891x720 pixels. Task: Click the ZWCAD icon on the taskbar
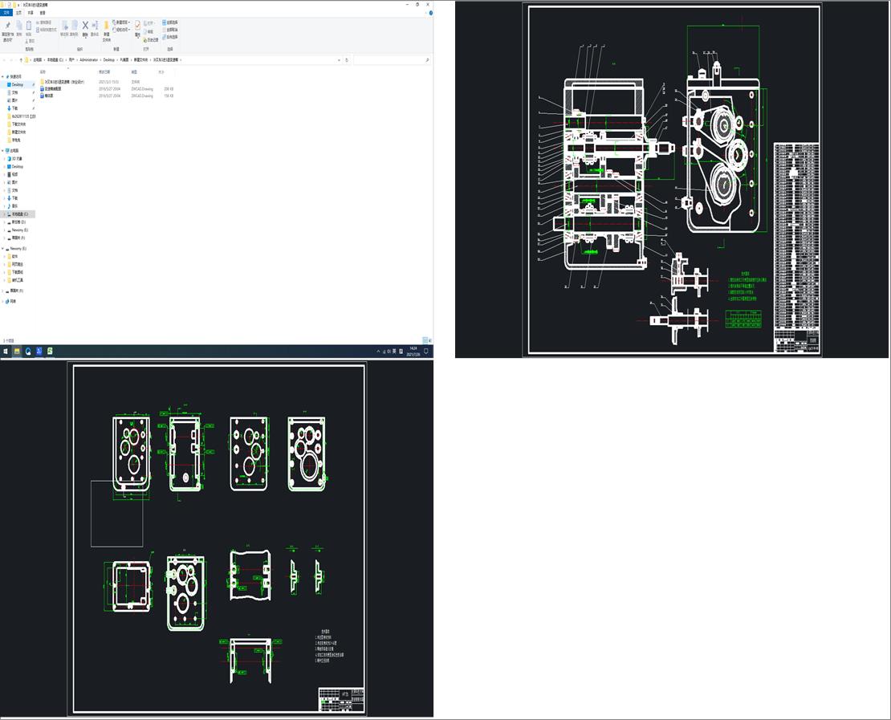click(39, 352)
